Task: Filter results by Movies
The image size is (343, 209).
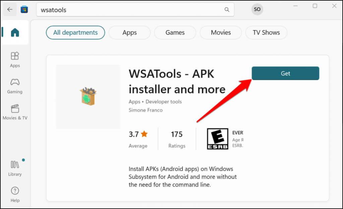Action: (221, 32)
